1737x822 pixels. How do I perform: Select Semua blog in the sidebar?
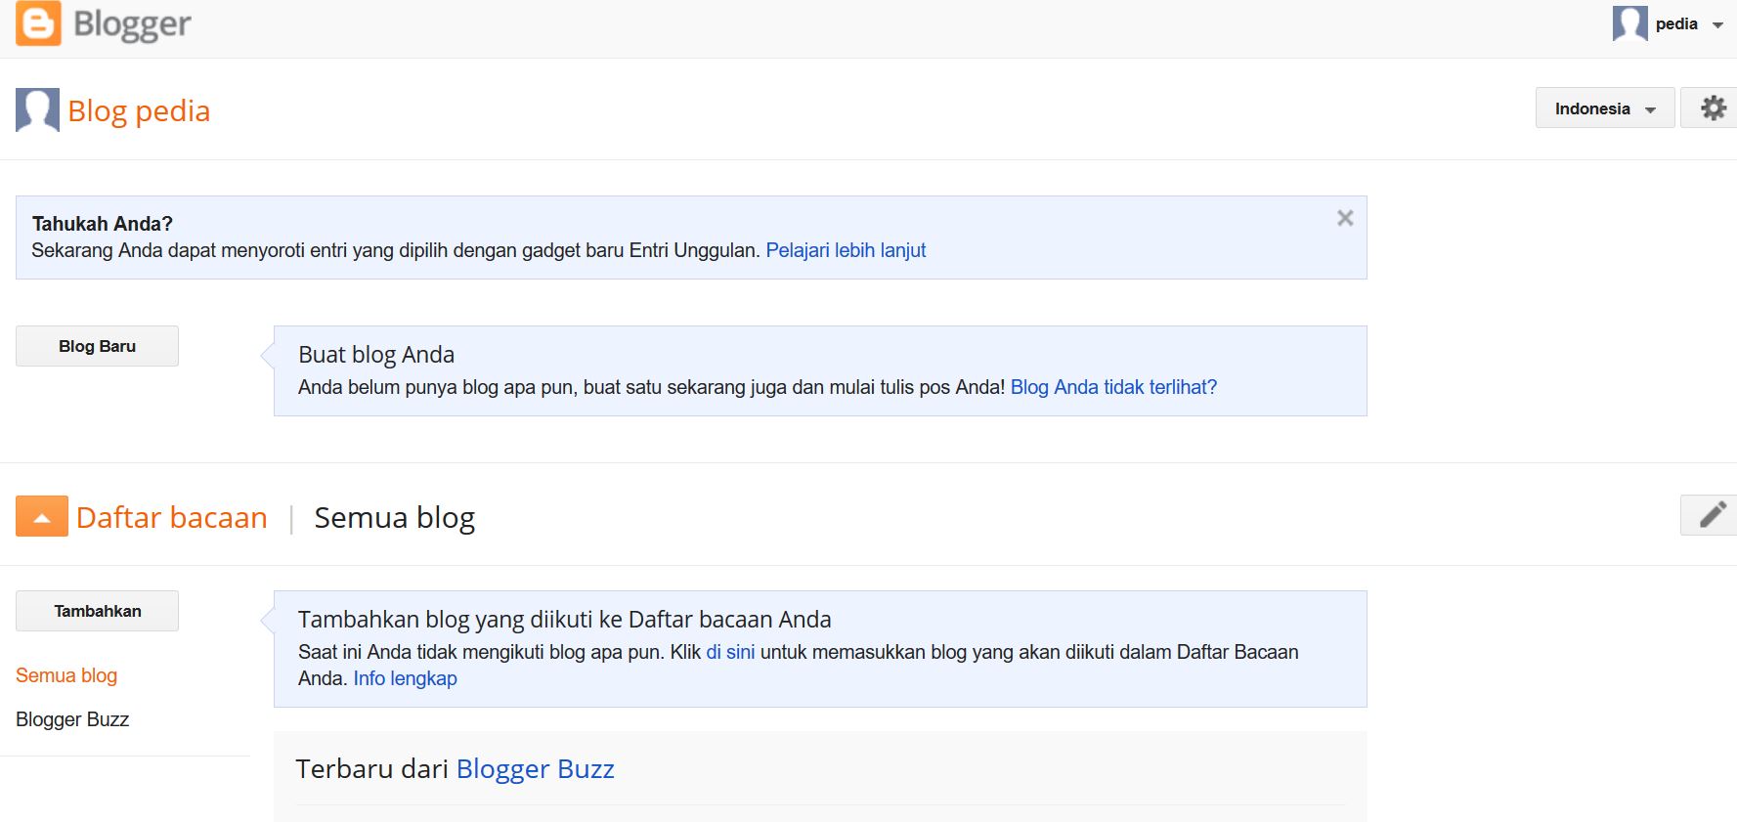[66, 675]
